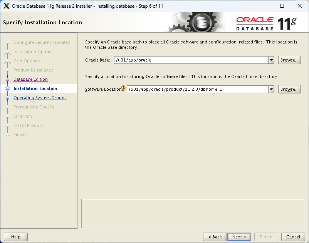309x243 pixels.
Task: Click the X11 icon in the title bar
Action: click(x=7, y=6)
